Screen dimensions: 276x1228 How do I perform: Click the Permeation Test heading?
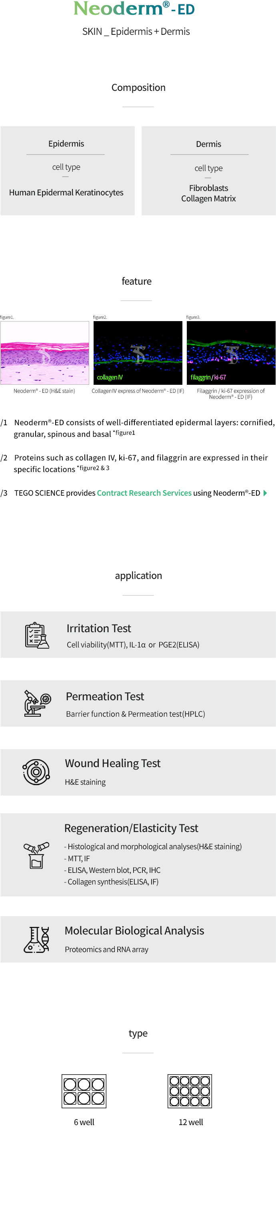pyautogui.click(x=105, y=696)
